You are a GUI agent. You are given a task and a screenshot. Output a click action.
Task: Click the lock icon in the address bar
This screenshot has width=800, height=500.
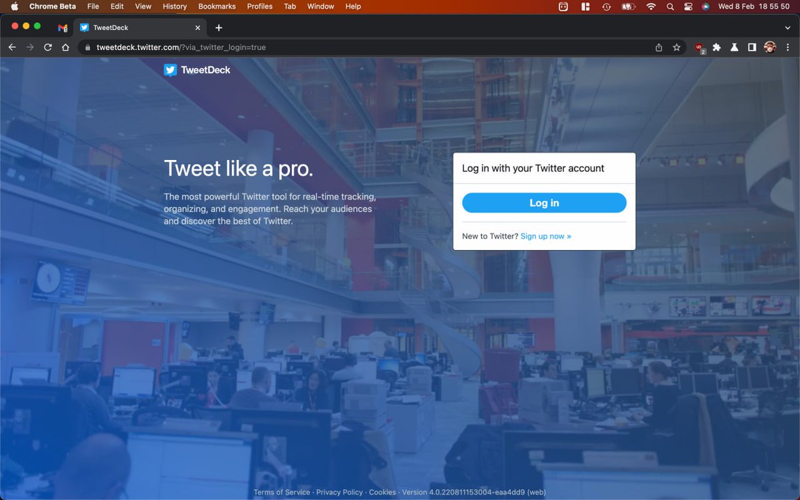click(87, 47)
